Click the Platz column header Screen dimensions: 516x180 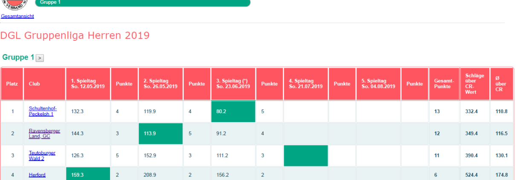click(x=12, y=84)
